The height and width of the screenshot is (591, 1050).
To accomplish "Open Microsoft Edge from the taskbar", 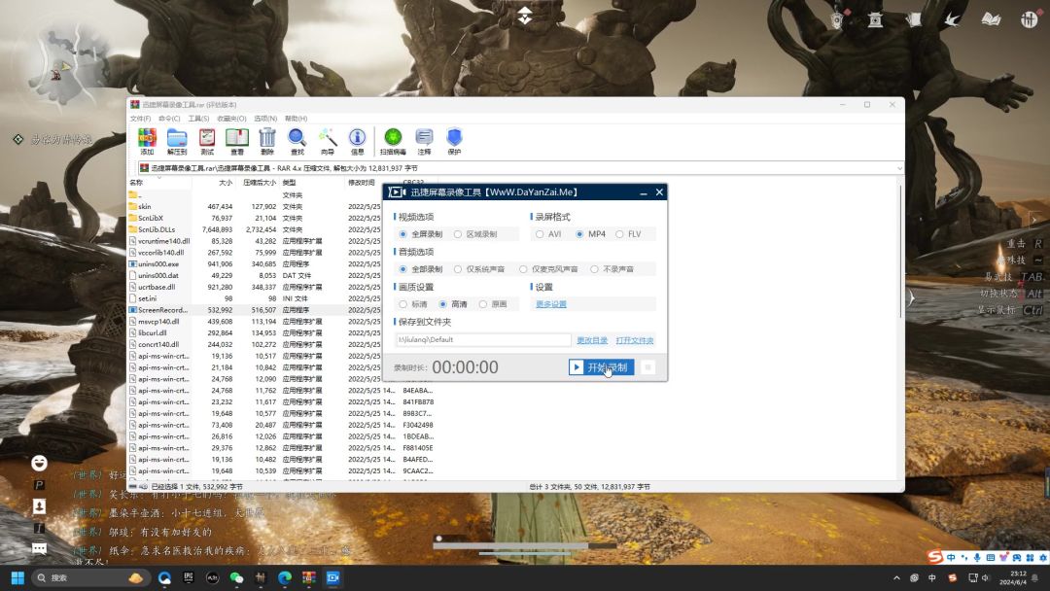I will click(285, 577).
